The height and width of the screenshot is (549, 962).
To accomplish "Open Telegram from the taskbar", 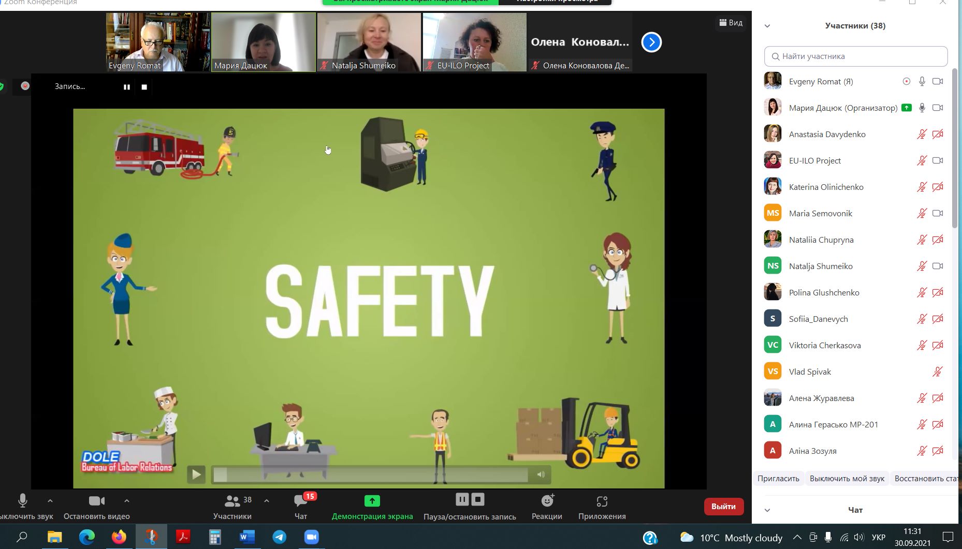I will pyautogui.click(x=280, y=537).
